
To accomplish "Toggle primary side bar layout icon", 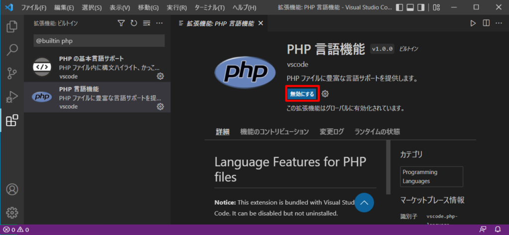I will (x=400, y=7).
